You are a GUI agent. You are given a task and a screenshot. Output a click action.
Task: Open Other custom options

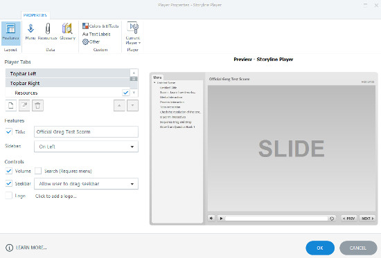(91, 42)
